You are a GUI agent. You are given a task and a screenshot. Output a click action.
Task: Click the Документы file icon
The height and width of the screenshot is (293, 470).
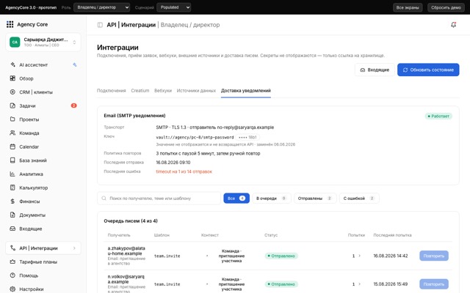[12, 215]
